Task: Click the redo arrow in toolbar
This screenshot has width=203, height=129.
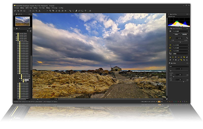Action: click(47, 11)
